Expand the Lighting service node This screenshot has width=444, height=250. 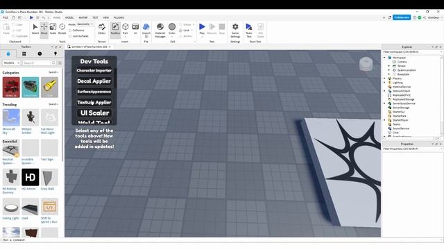(384, 83)
